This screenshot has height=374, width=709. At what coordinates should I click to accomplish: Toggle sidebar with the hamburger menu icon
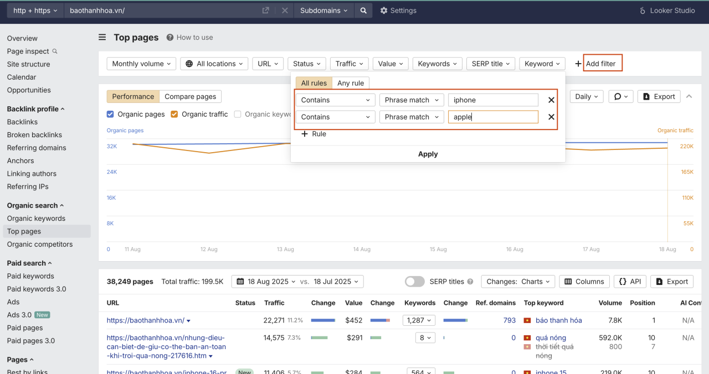[102, 37]
